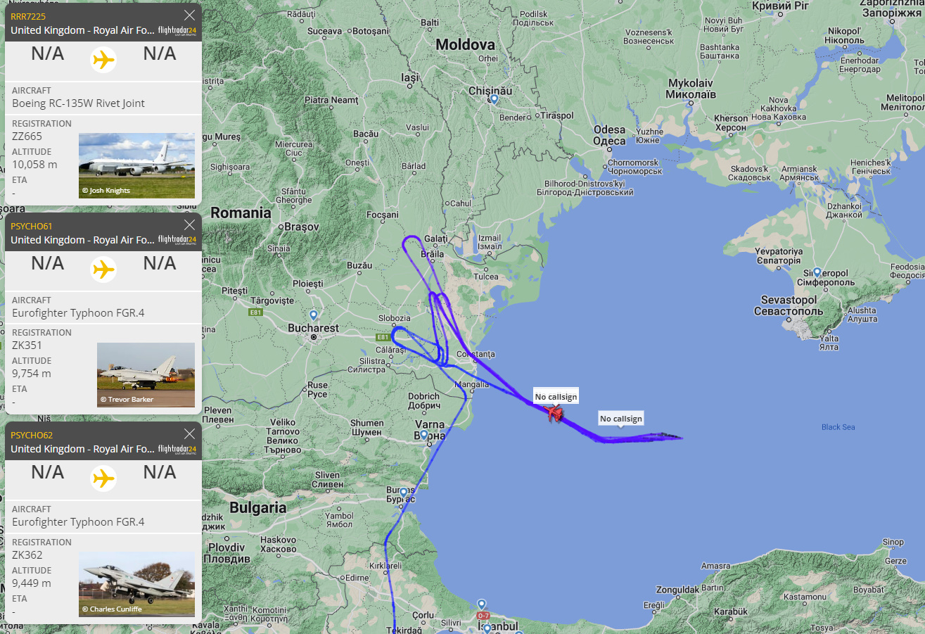
Task: Click the PSYCHO62 callsign header
Action: click(32, 435)
